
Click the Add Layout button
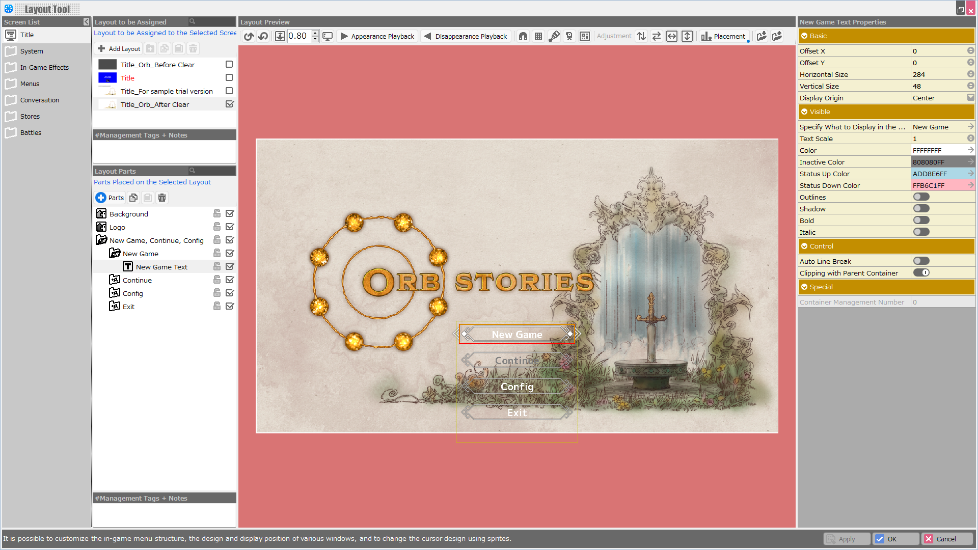[x=119, y=49]
